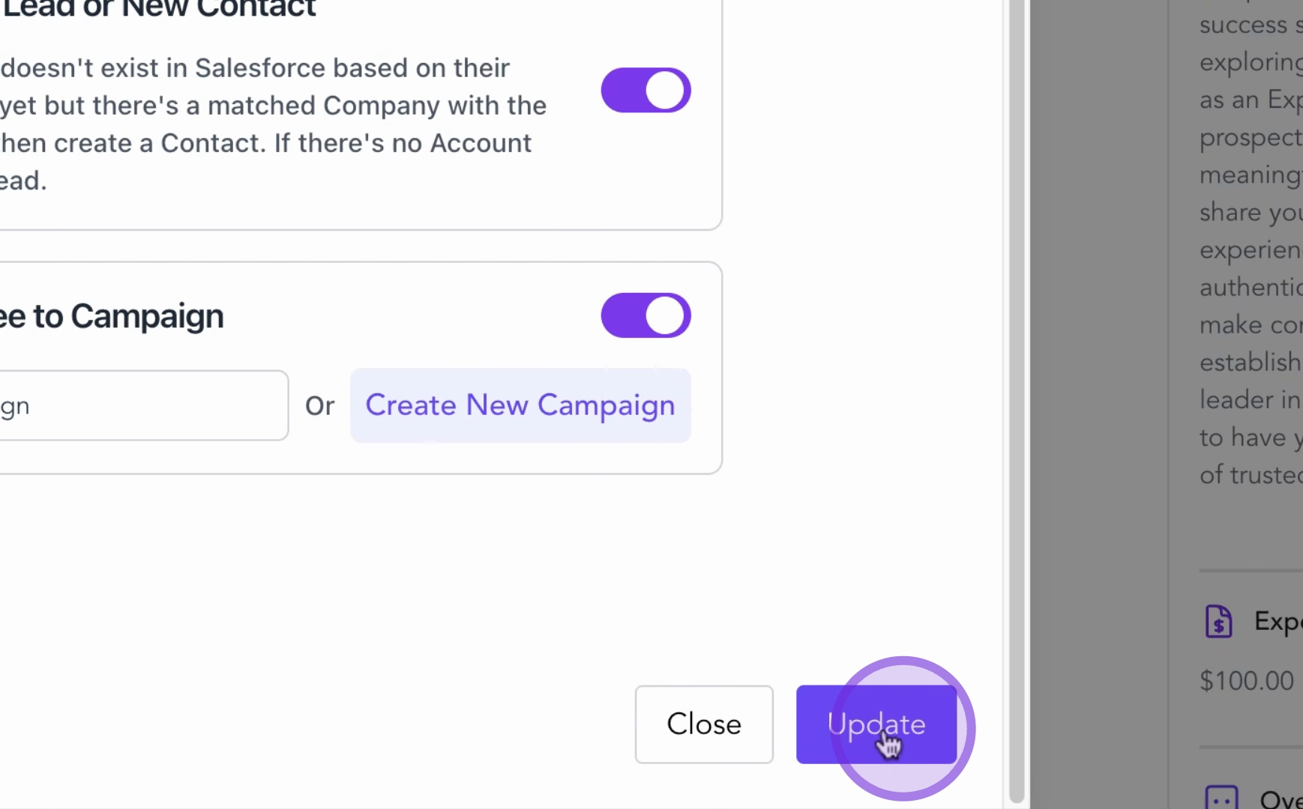Select the $100.00 amount text
The height and width of the screenshot is (809, 1303).
click(x=1246, y=681)
